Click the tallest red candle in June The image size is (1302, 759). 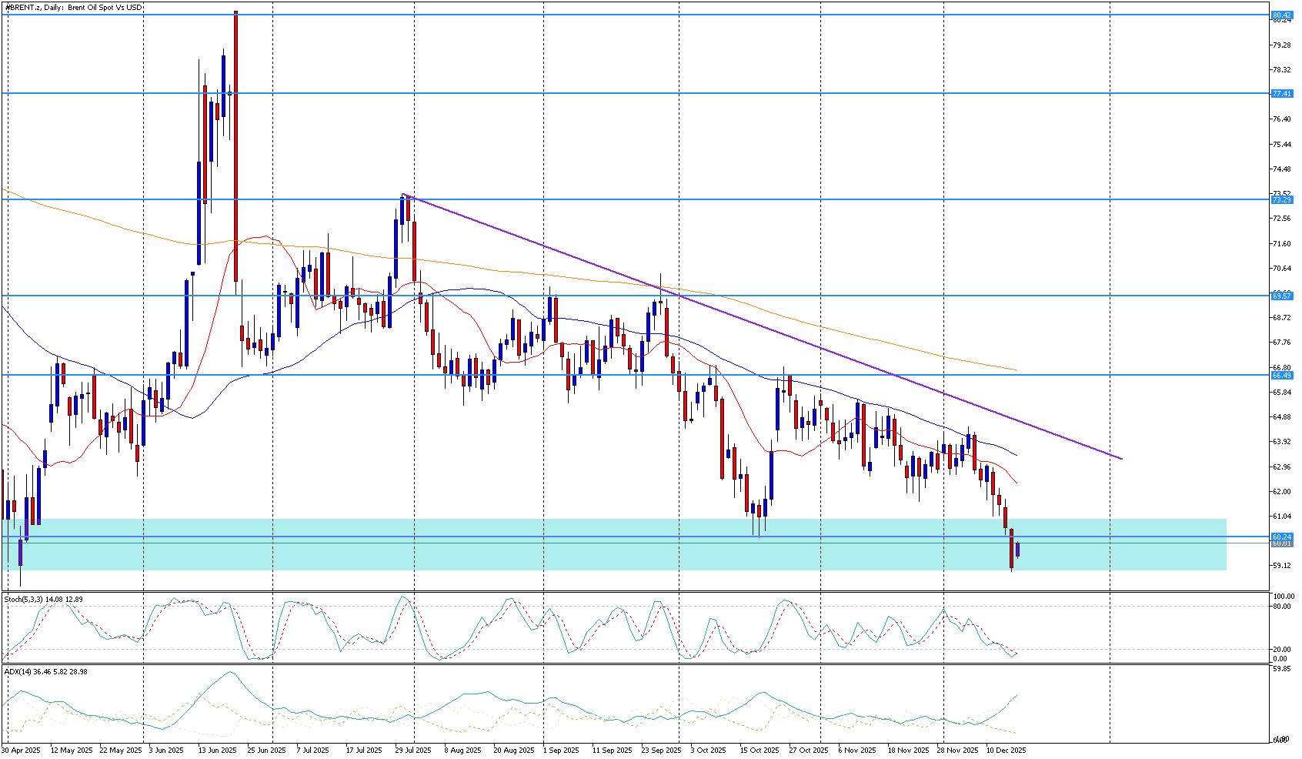pyautogui.click(x=235, y=146)
